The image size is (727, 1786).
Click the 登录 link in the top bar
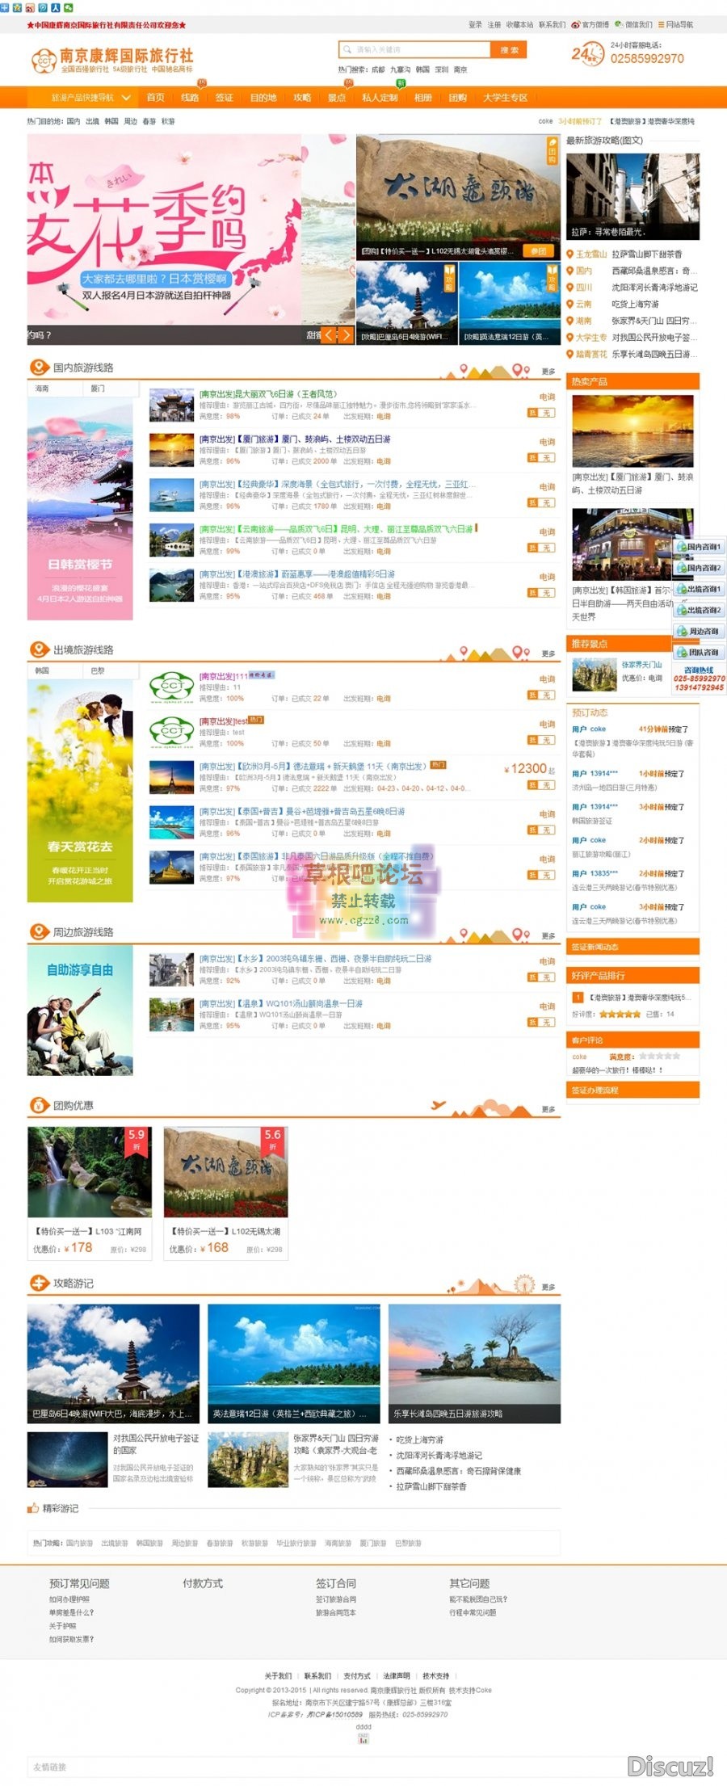pos(475,25)
